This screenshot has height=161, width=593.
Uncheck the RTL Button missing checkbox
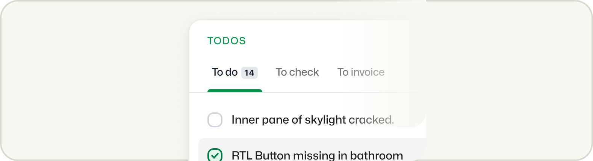[x=215, y=155]
